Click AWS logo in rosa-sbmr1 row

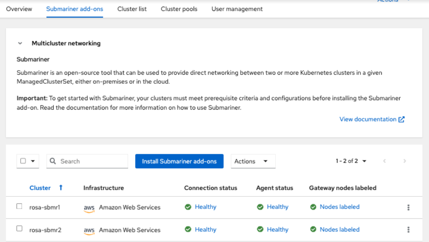point(89,207)
